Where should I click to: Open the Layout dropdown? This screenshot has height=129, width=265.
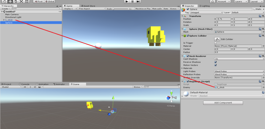(x=256, y=2)
